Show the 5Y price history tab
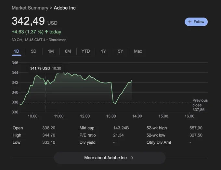221x170 pixels. pos(121,51)
